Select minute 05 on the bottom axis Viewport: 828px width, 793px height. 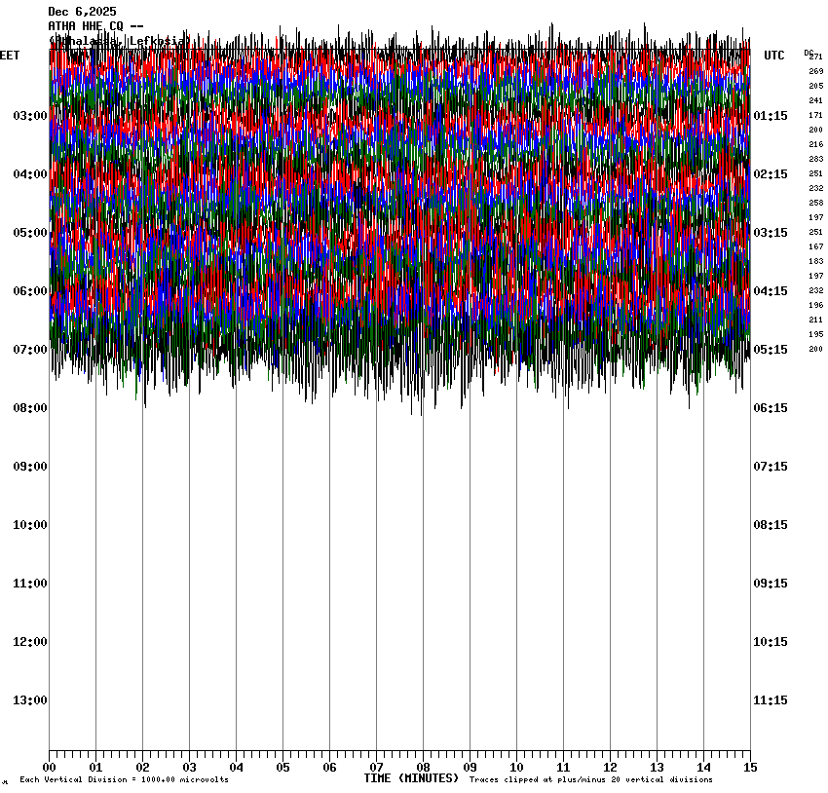click(x=282, y=767)
